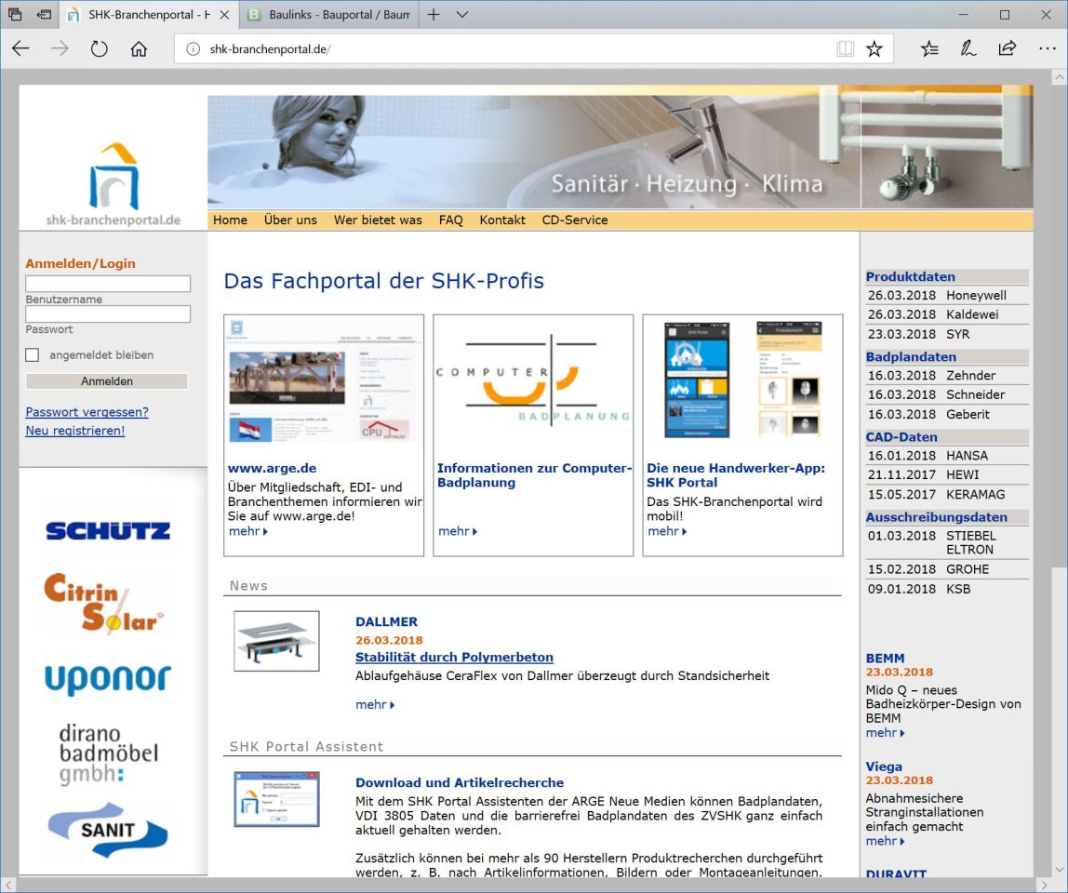Add this page to favorites
Screen dimensions: 1068x893
[874, 49]
